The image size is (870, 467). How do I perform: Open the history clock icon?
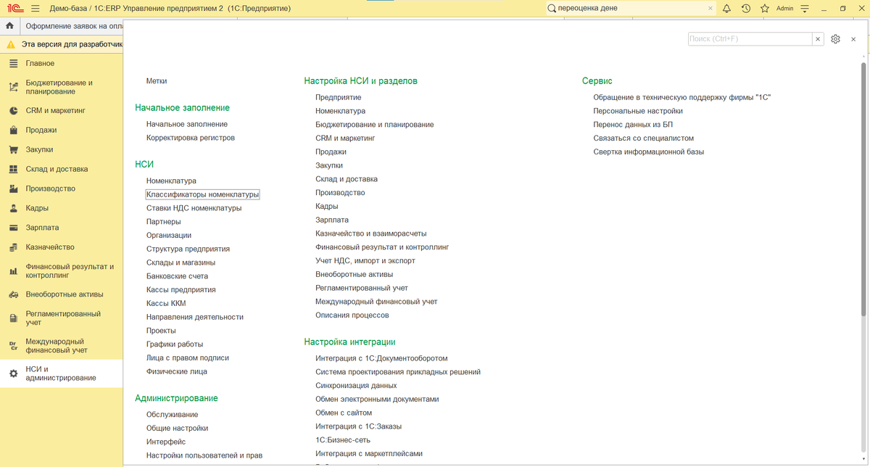click(x=746, y=8)
